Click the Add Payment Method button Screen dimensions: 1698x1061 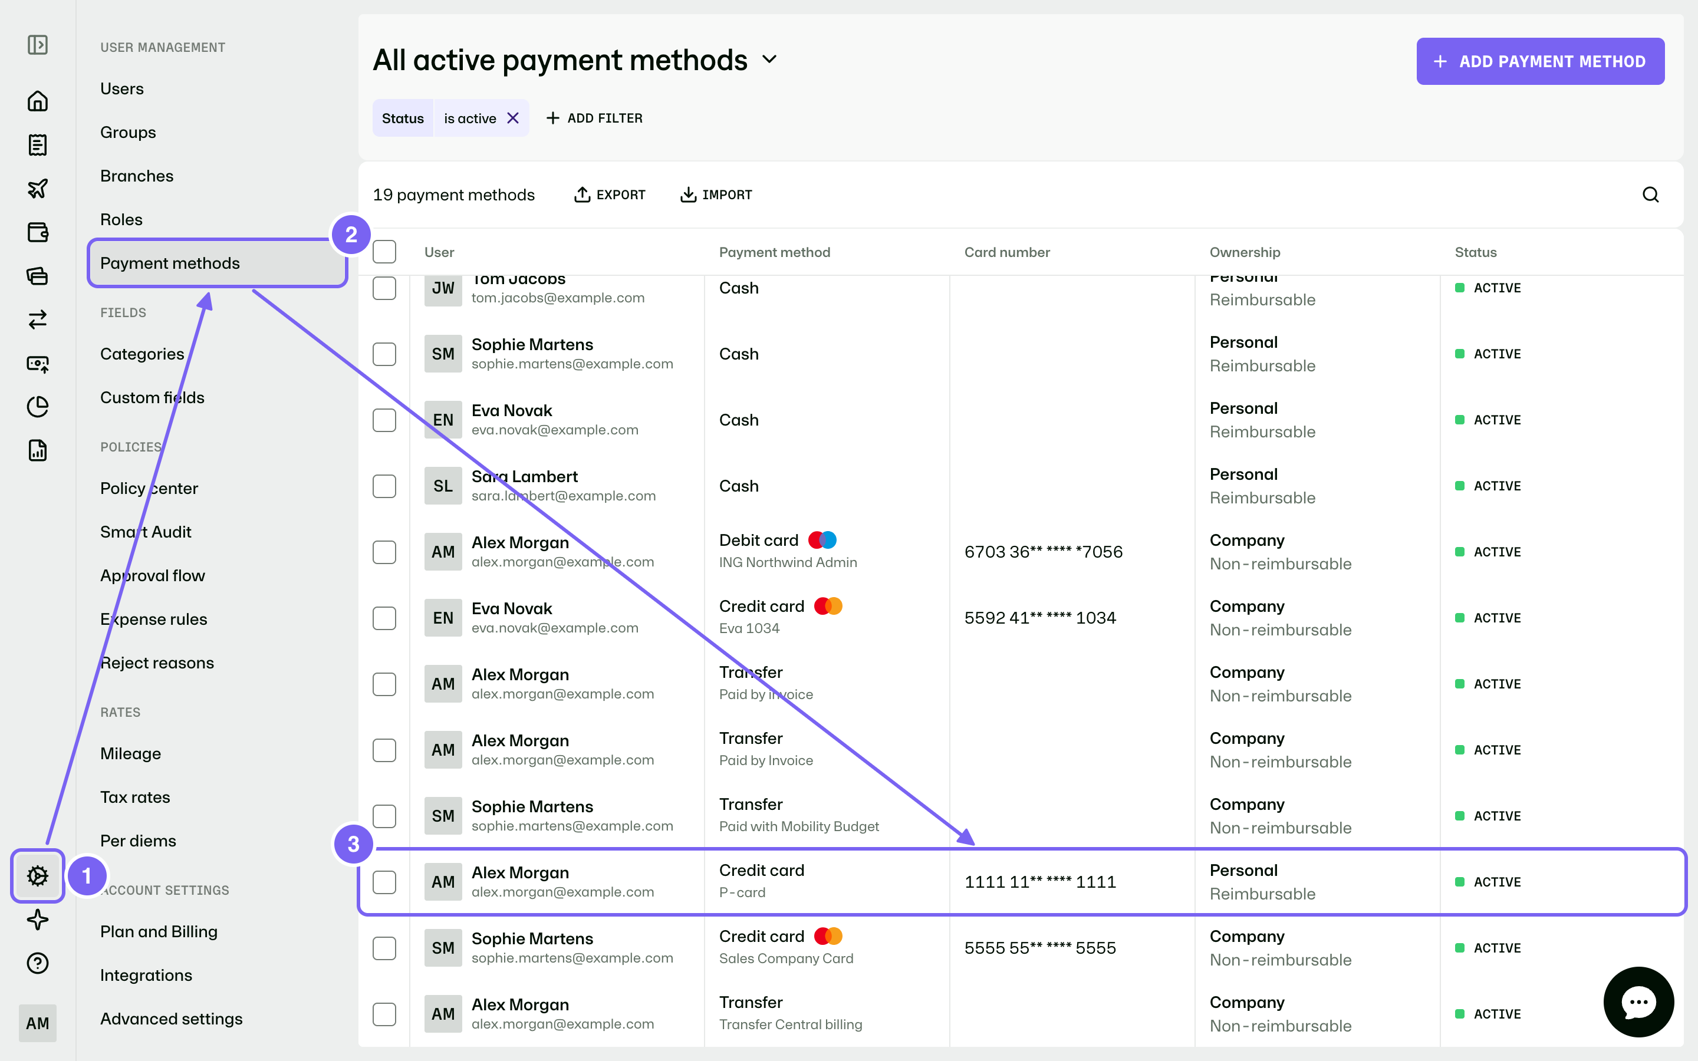pos(1540,61)
